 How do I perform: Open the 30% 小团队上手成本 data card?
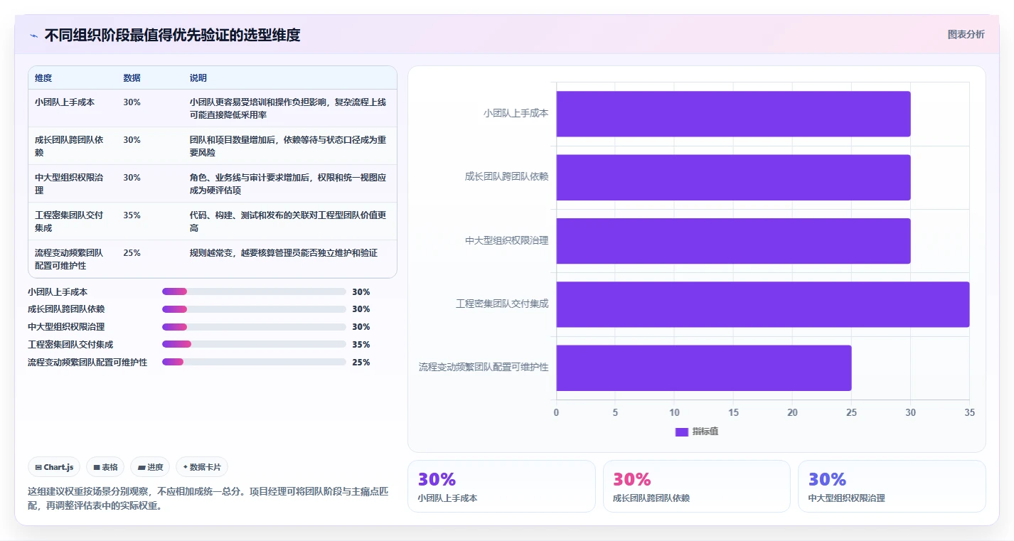point(501,486)
